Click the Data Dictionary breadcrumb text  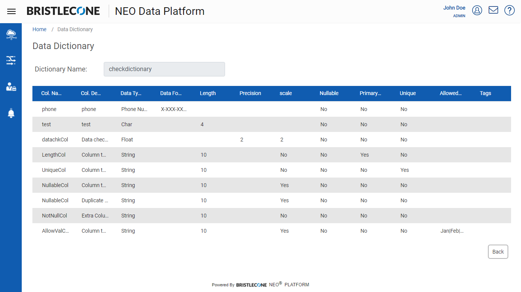click(75, 29)
